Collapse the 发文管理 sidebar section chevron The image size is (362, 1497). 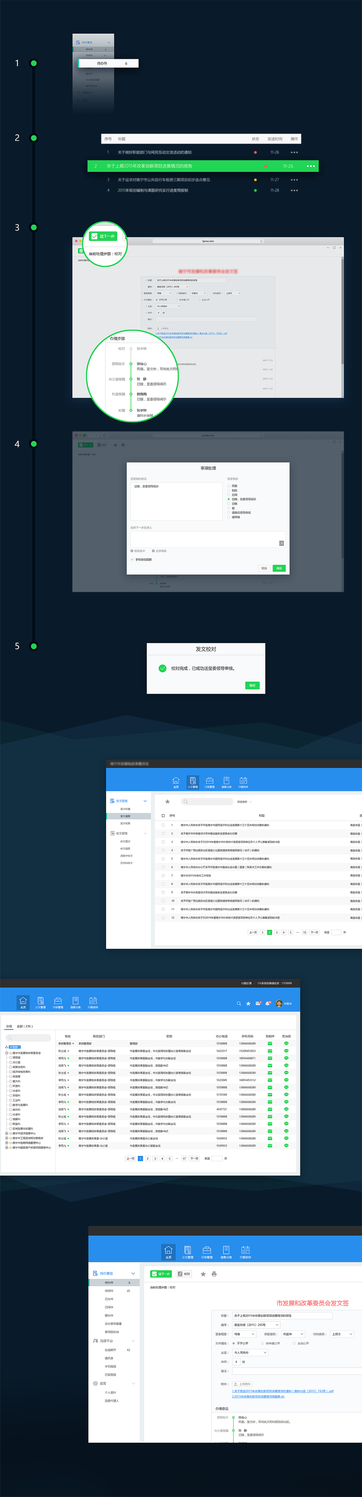point(145,802)
